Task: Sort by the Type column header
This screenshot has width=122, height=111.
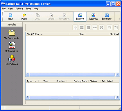Action: 32,81
